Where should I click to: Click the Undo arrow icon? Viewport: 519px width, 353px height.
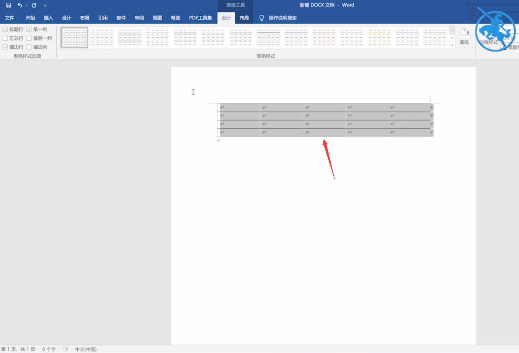click(20, 5)
